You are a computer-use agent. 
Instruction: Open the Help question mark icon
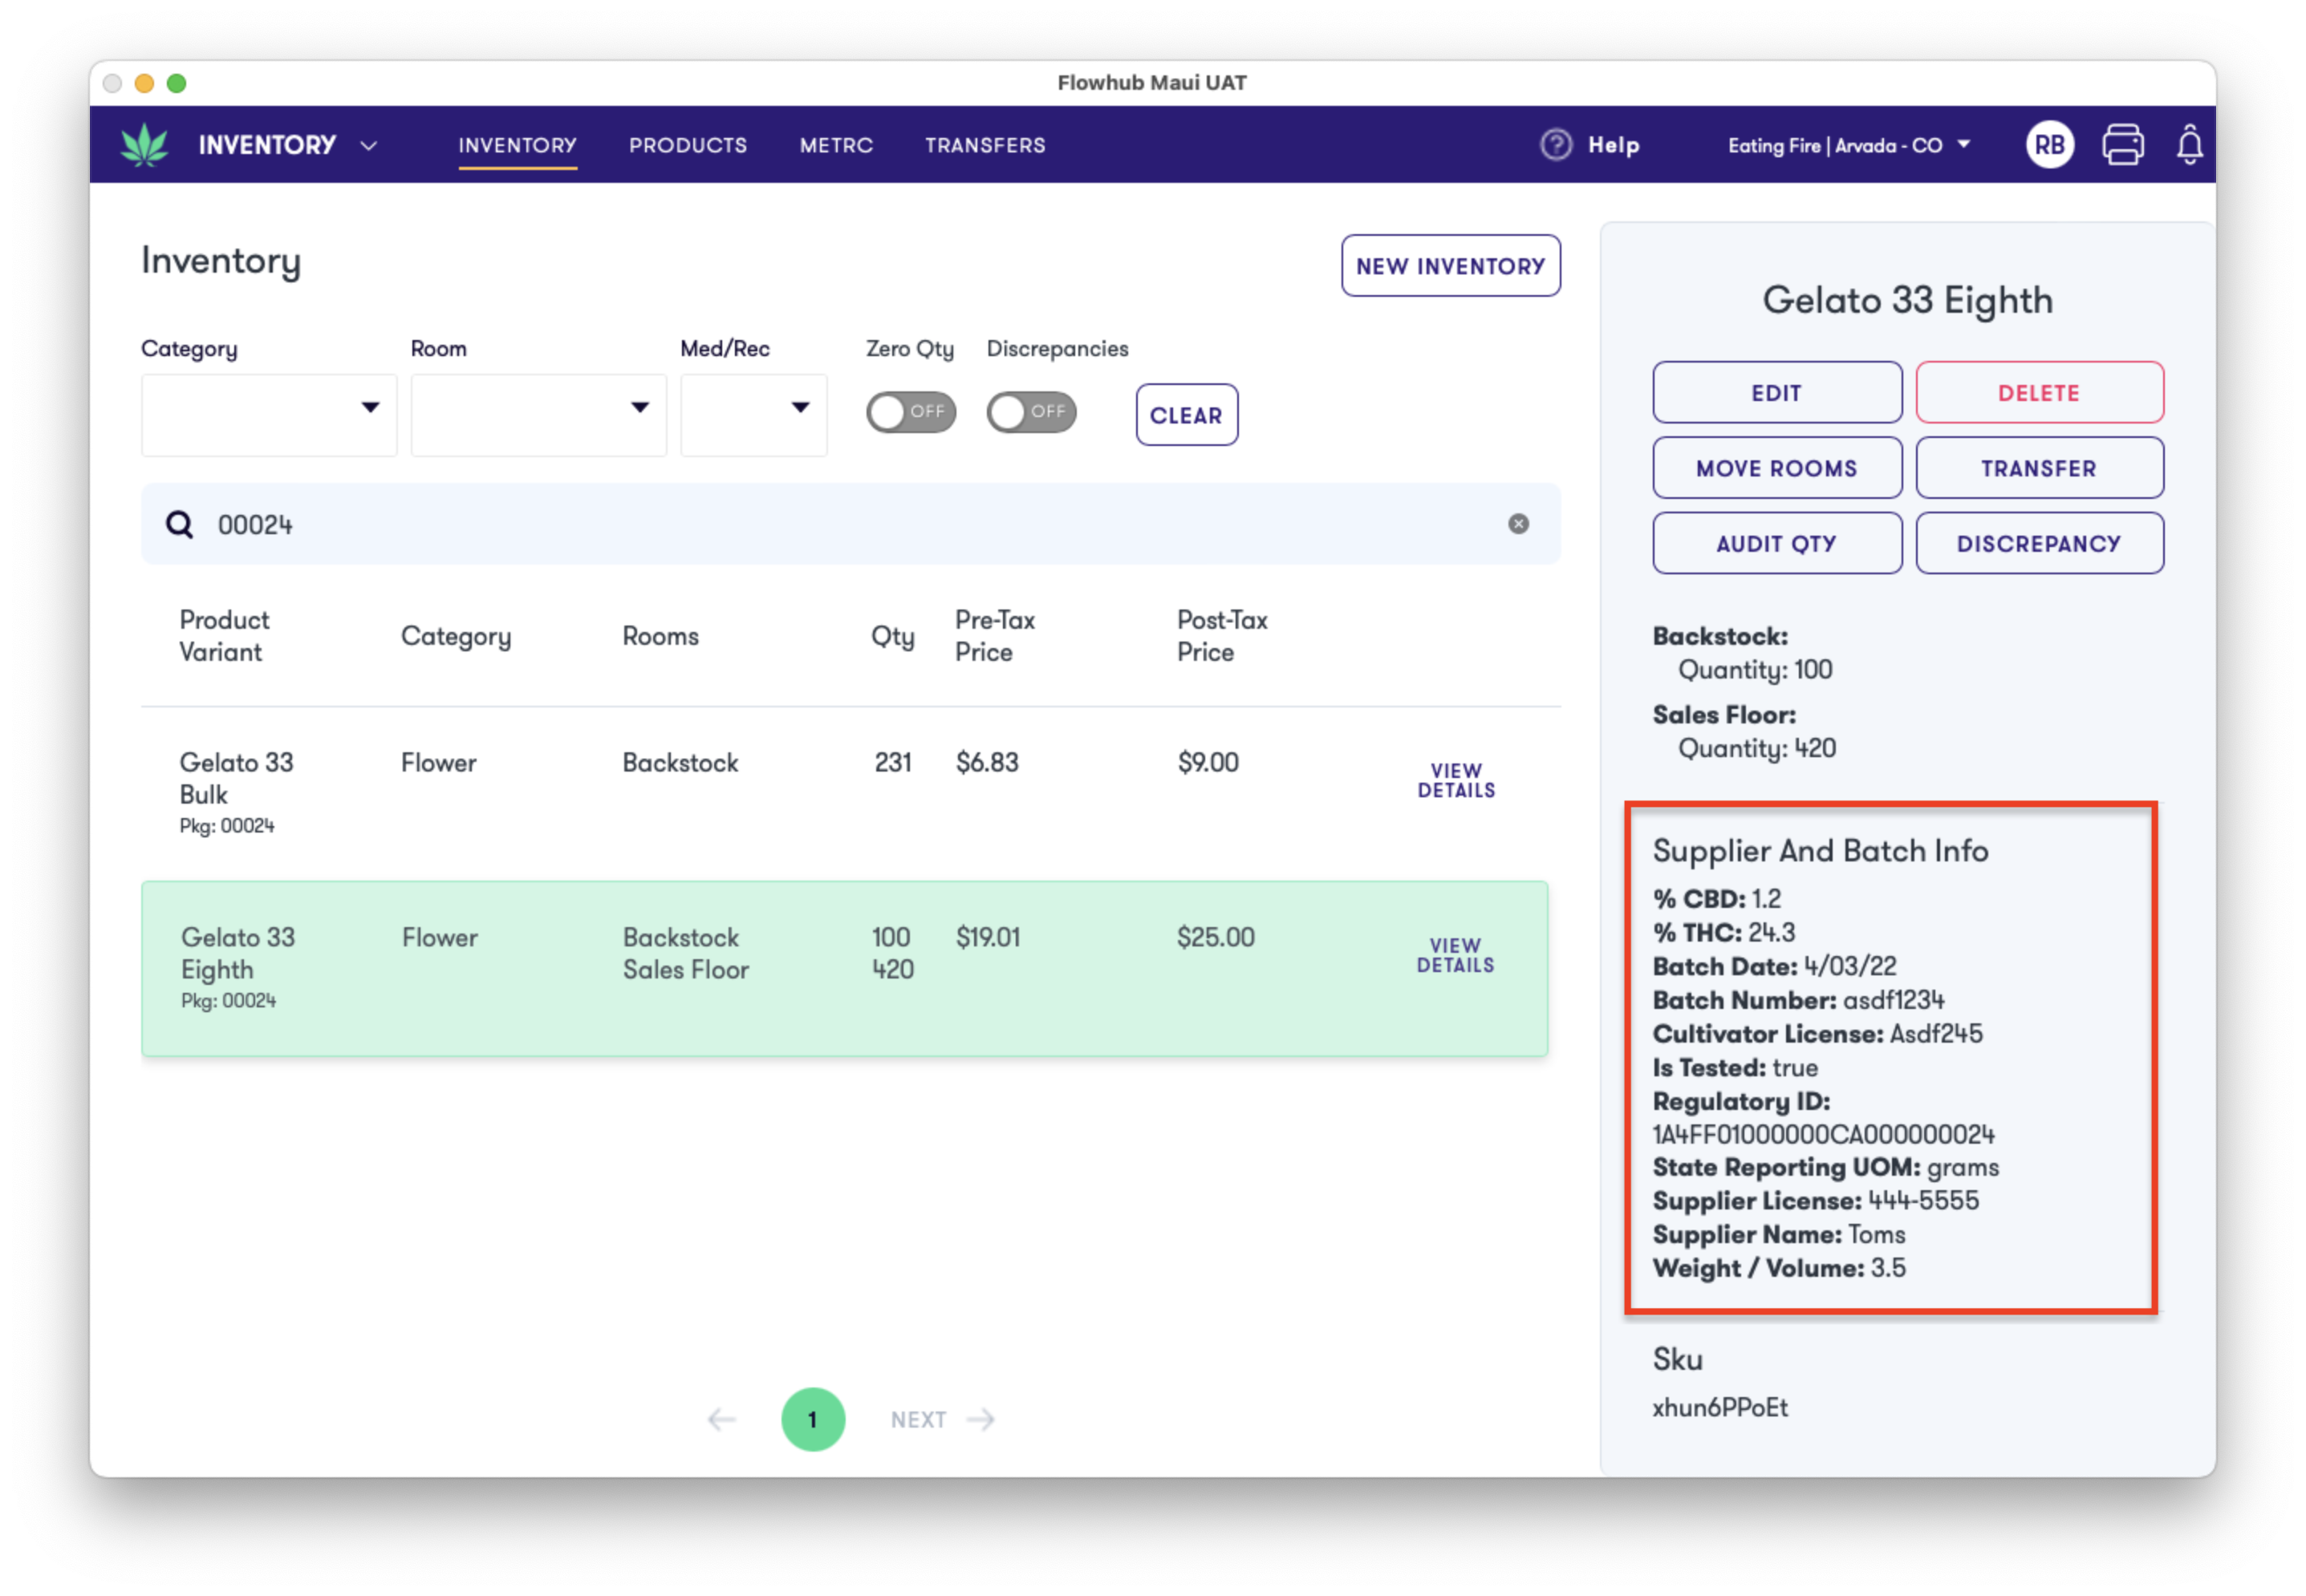1556,145
